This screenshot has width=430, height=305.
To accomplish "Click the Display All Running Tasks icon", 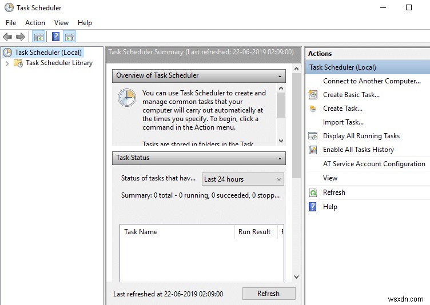I will coord(313,136).
